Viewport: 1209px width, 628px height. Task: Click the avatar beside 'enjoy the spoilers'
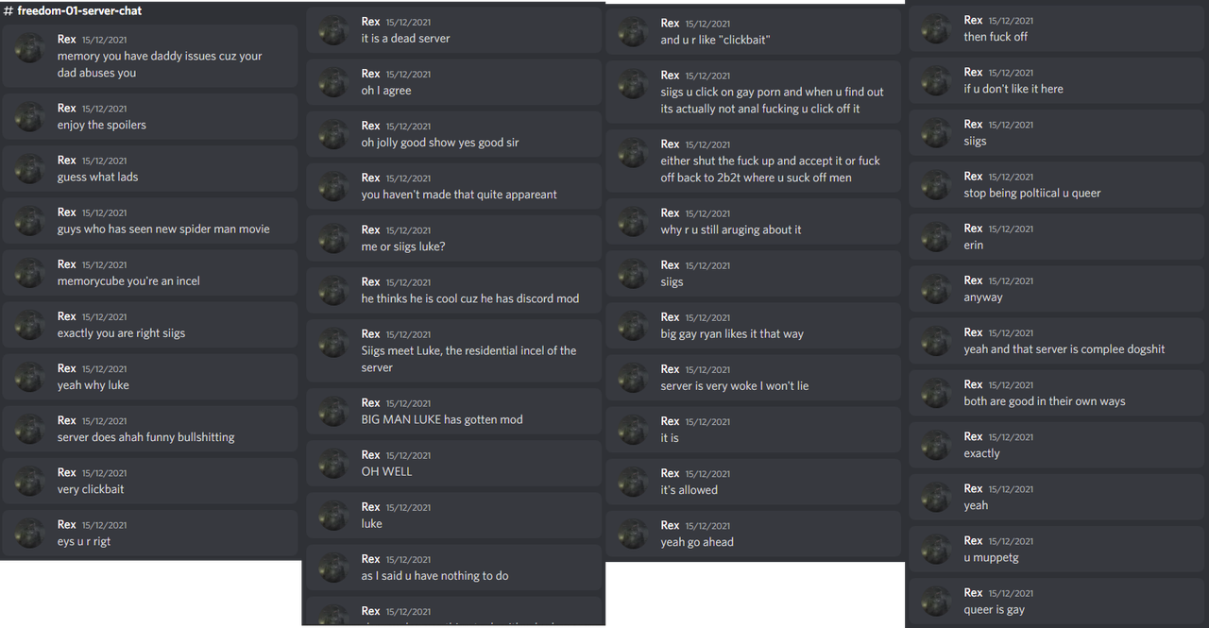(30, 116)
